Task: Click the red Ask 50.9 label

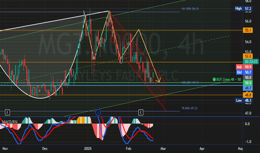Action: (244, 67)
